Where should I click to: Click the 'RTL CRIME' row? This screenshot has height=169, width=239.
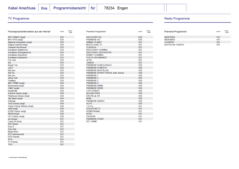[x=119, y=121]
